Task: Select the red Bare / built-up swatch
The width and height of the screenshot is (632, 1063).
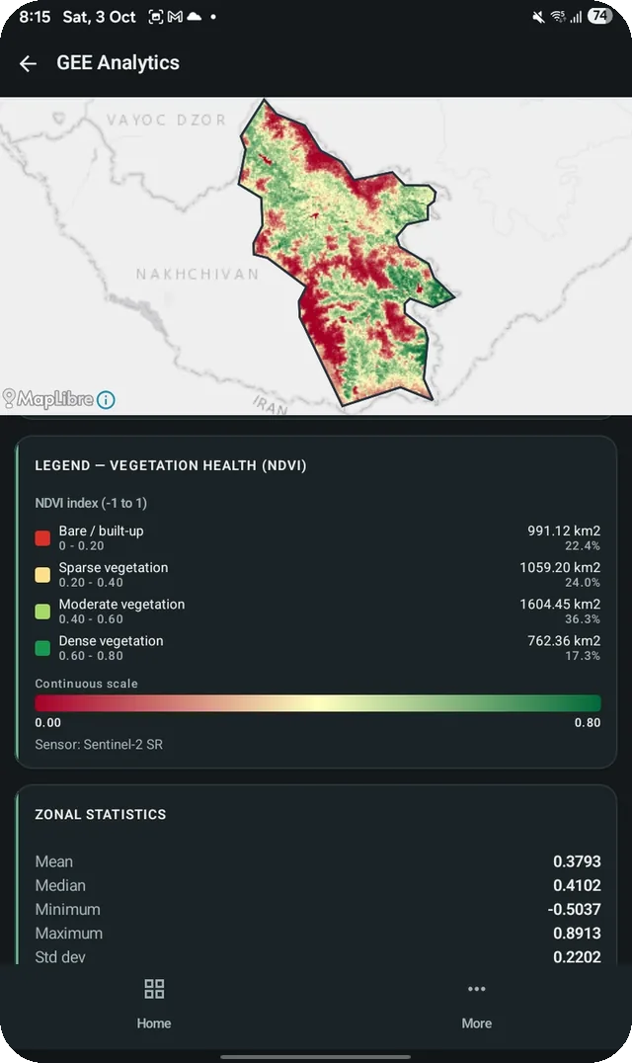Action: pos(42,538)
